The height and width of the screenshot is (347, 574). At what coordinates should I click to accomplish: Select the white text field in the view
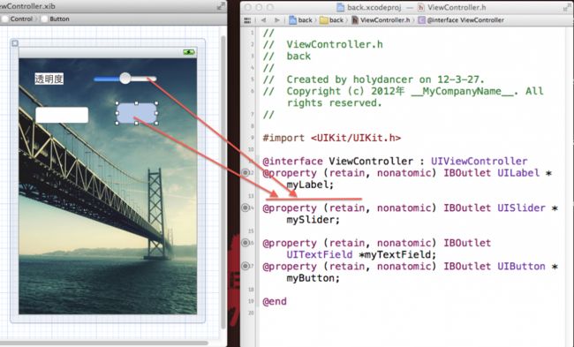point(62,115)
